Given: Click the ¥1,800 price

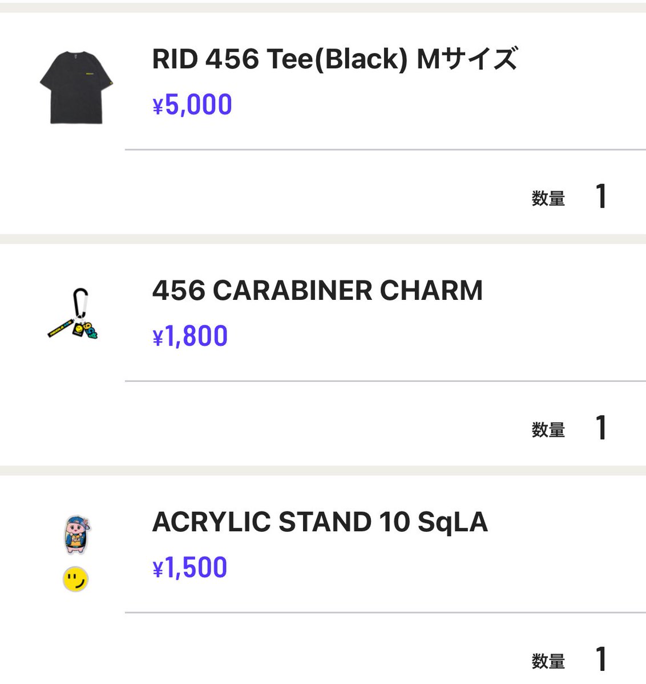Looking at the screenshot, I should tap(190, 336).
